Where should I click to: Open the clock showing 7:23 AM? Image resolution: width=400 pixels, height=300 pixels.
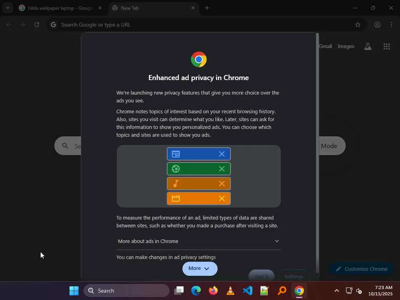[x=380, y=291]
